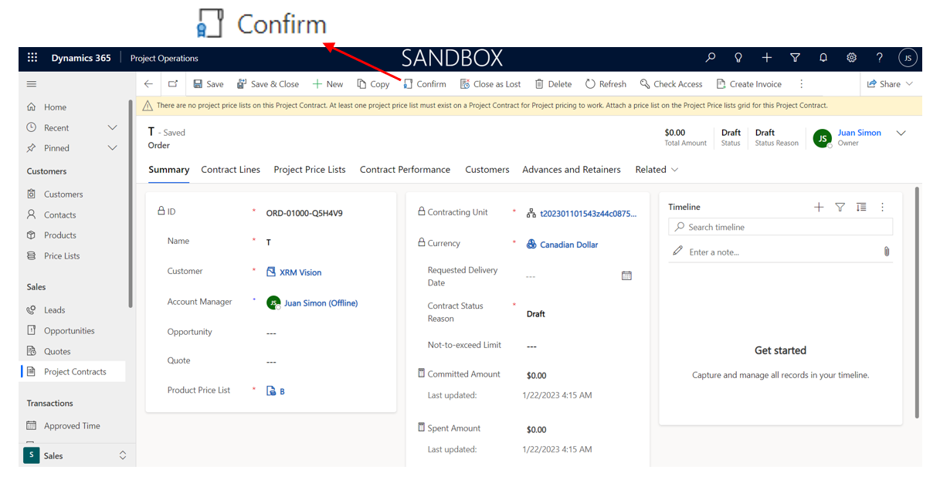Open the Related tab dropdown
The image size is (940, 480).
(657, 170)
